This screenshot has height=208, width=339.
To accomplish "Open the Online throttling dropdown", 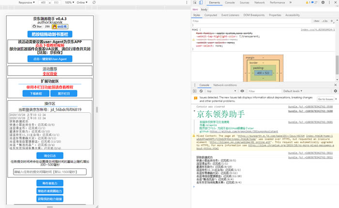I will click(x=82, y=2).
